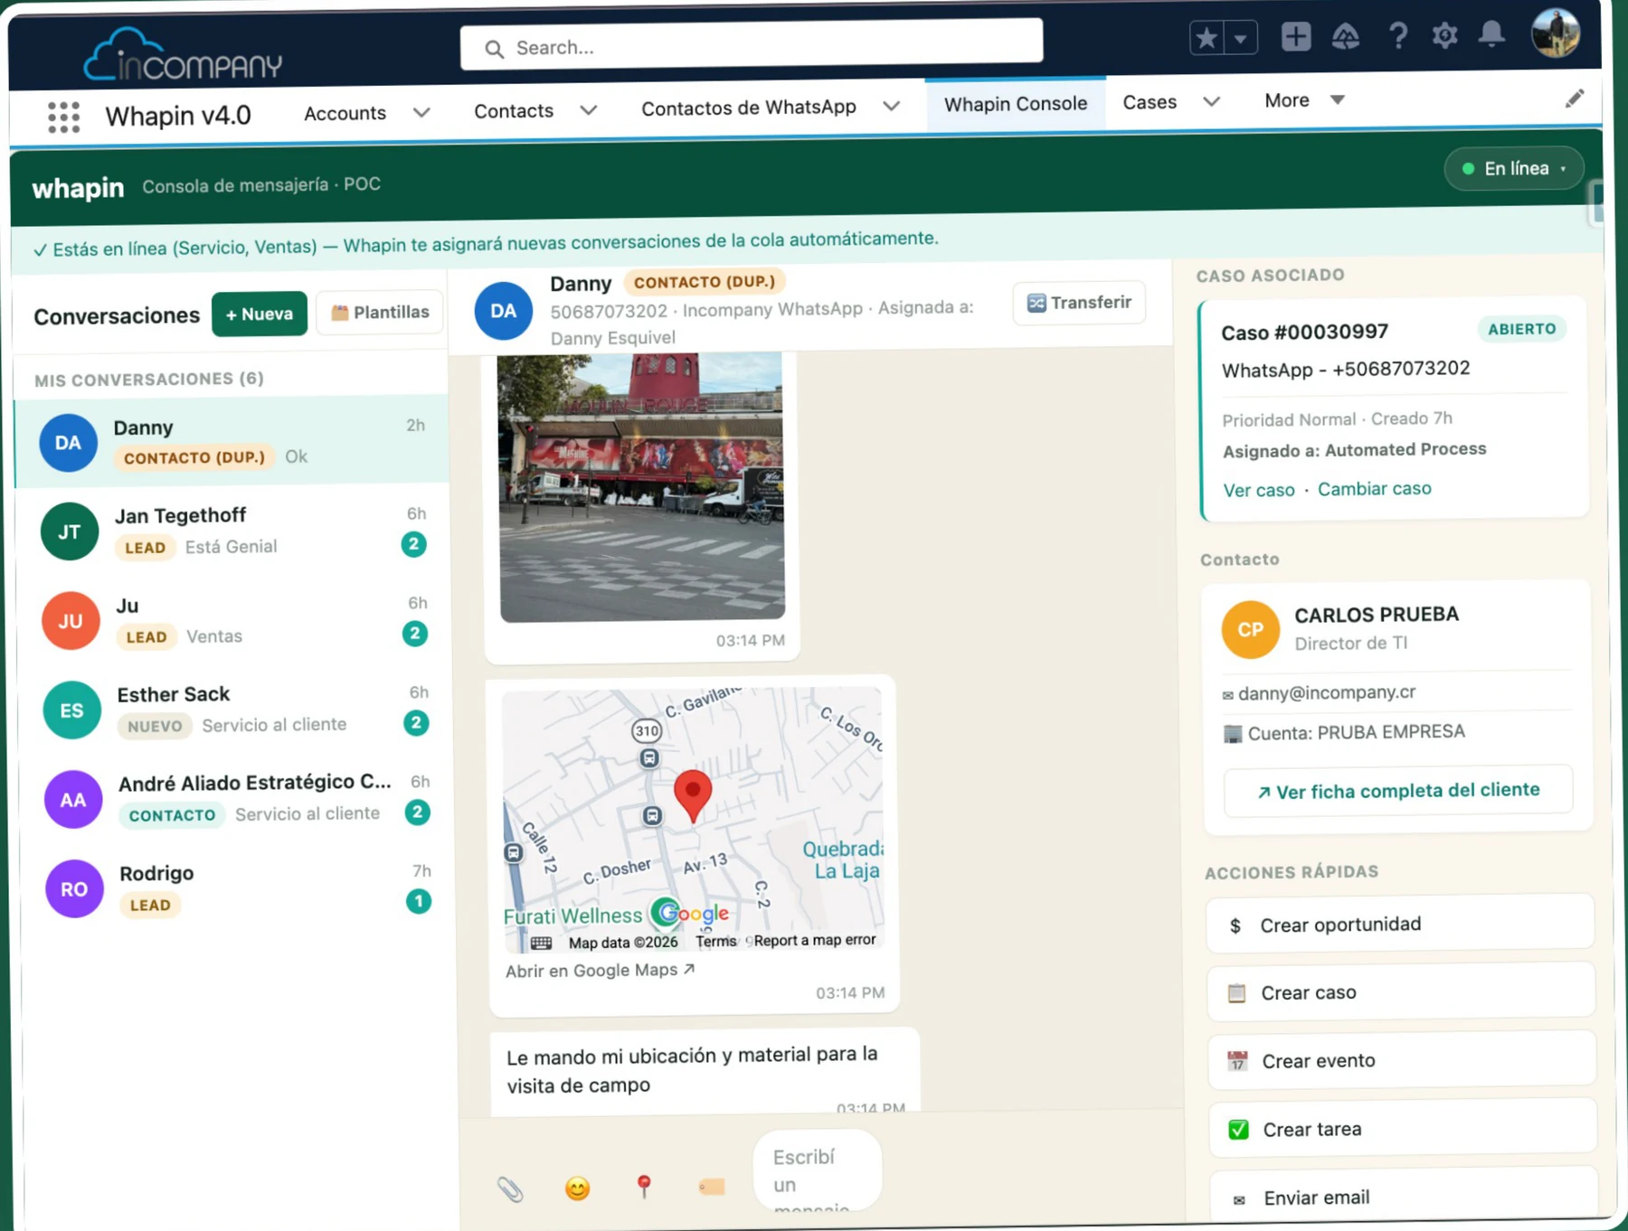
Task: Click the edit navigation pencil icon
Action: tap(1575, 98)
